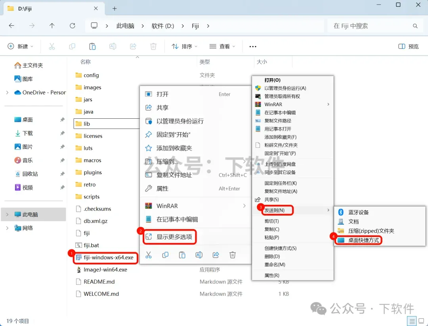
Task: Select the db.xml.gz file
Action: [92, 221]
